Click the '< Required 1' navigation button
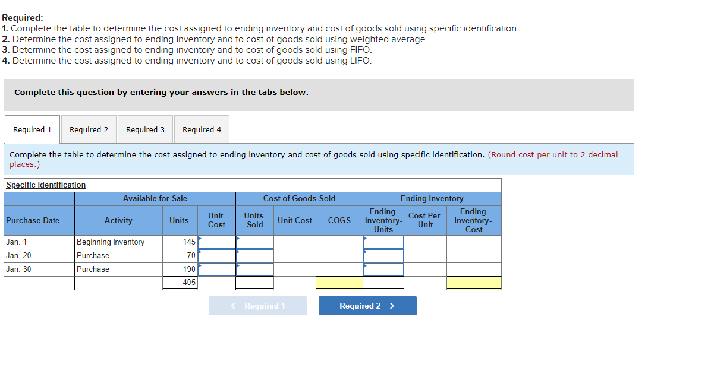The height and width of the screenshot is (371, 711). [x=257, y=305]
